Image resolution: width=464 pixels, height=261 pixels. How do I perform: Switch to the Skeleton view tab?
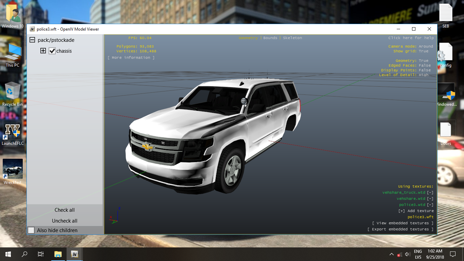[x=292, y=38]
